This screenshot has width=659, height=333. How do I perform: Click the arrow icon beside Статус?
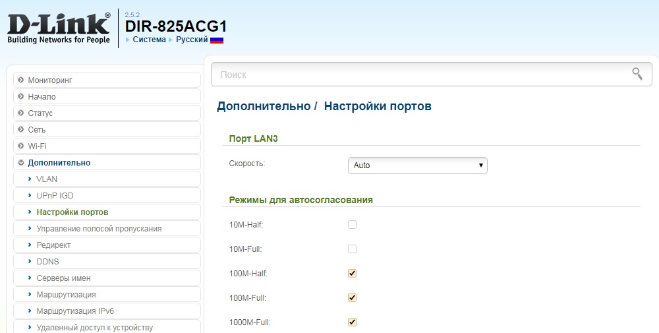pos(21,113)
